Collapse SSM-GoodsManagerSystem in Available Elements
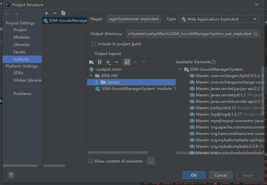Screen dimensions: 267x185 coord(180,69)
